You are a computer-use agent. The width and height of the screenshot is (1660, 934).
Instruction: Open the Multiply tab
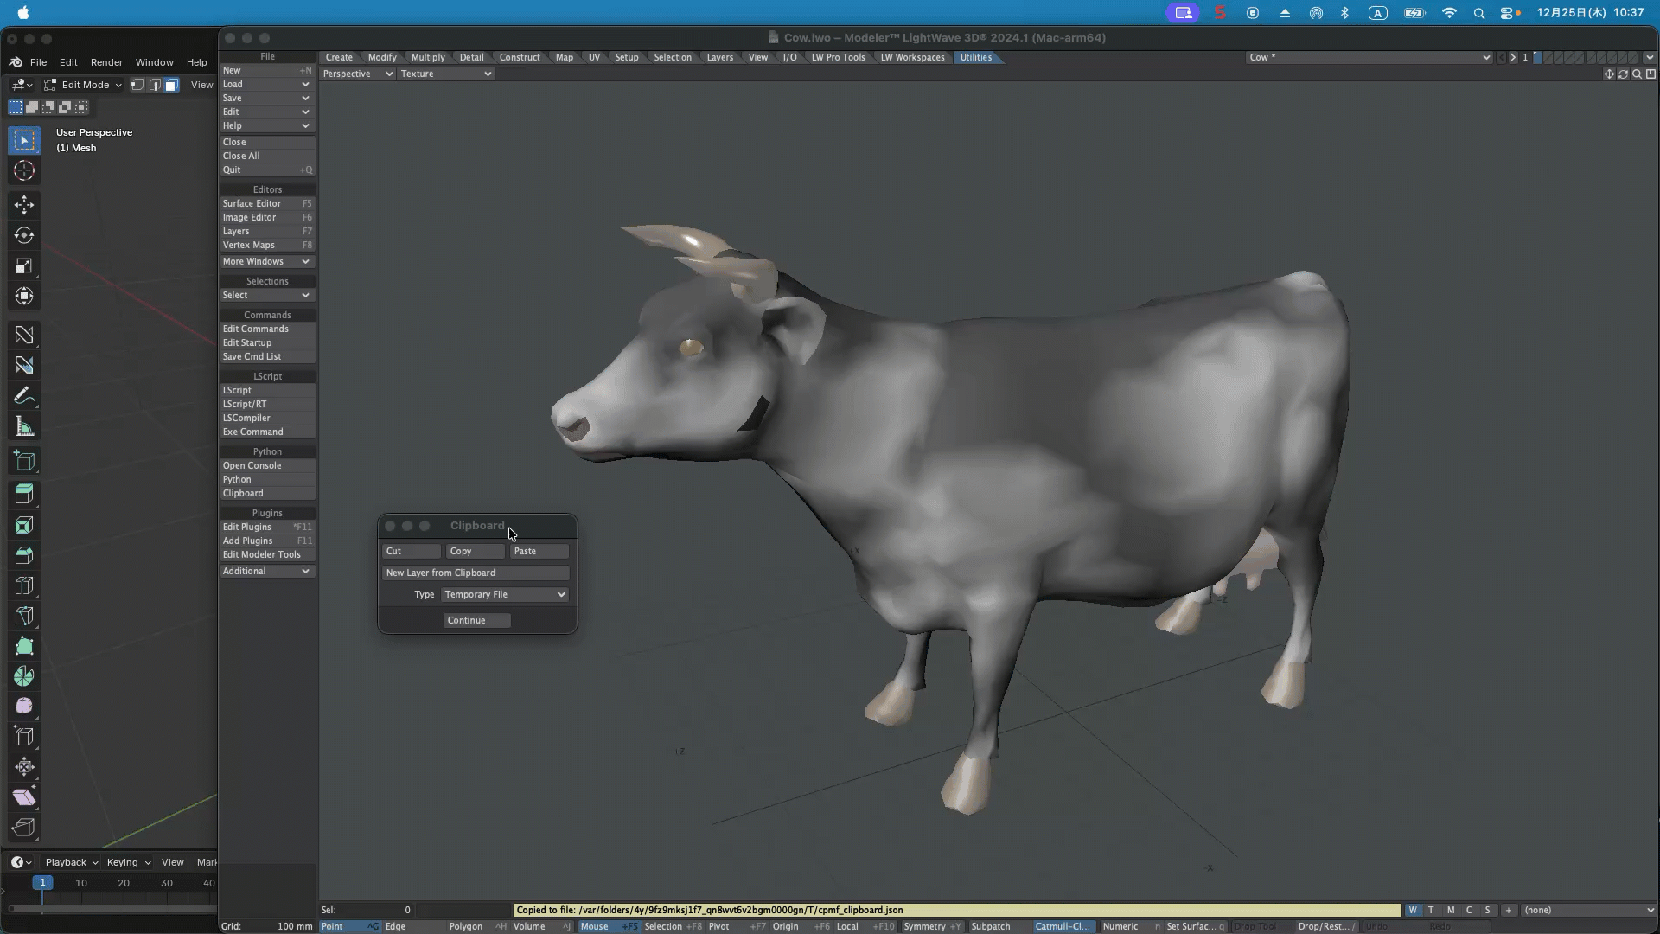click(428, 58)
